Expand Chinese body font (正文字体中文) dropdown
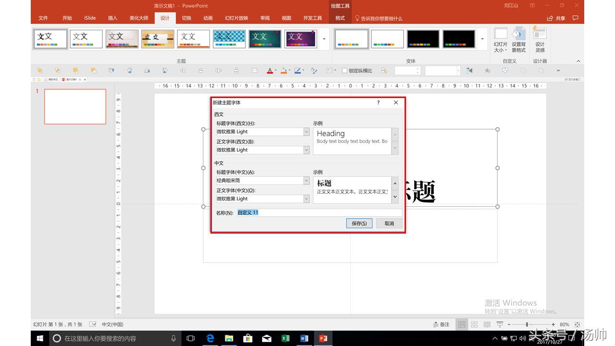The height and width of the screenshot is (346, 615). 306,198
